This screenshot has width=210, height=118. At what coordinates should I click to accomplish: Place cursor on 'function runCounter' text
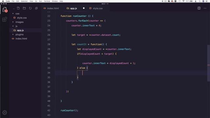pyautogui.click(x=73, y=16)
